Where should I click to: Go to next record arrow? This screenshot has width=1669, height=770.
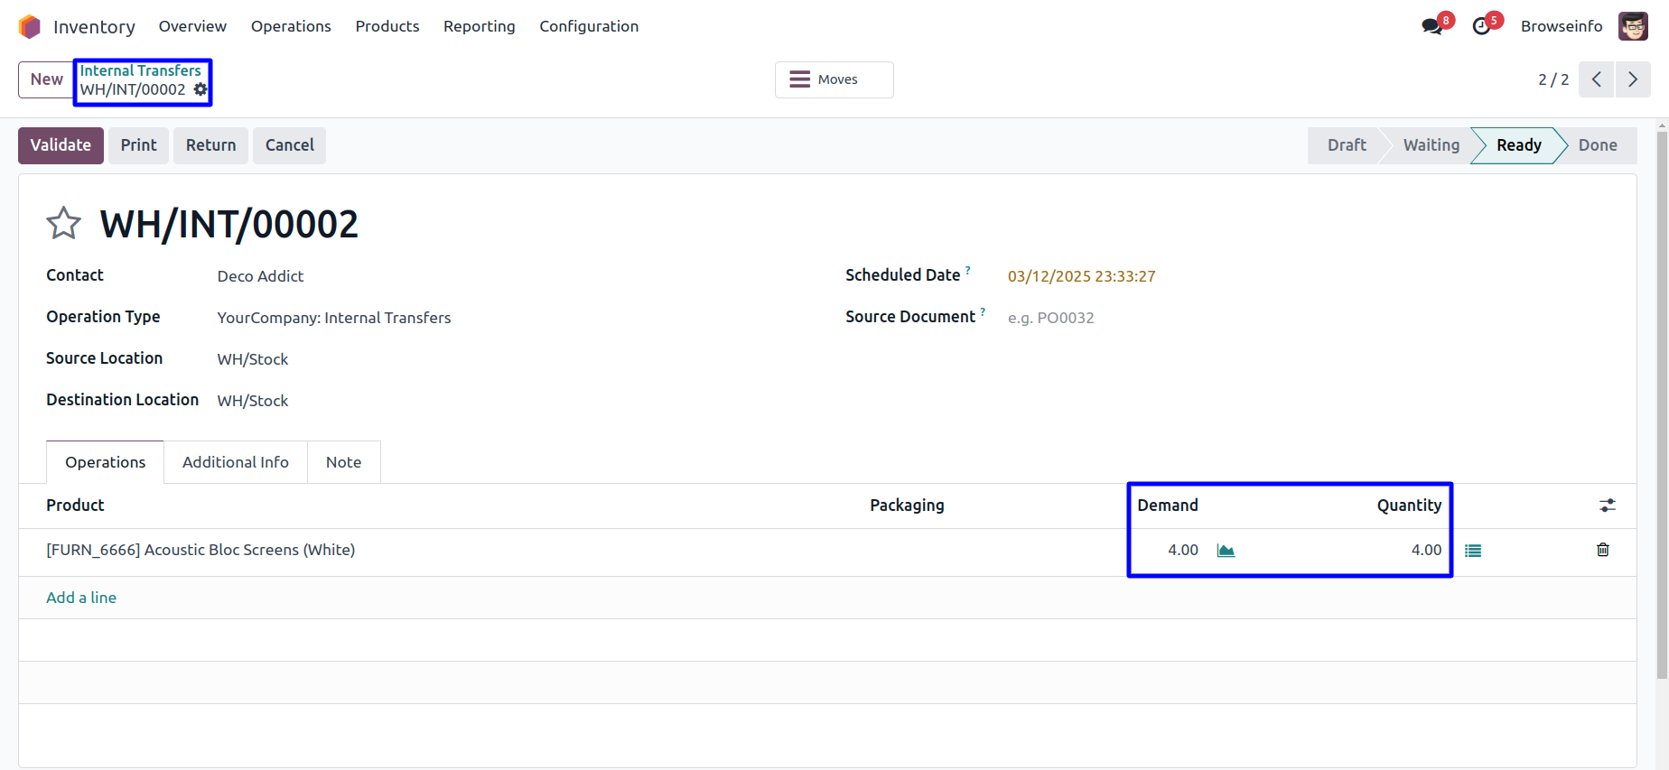tap(1633, 79)
